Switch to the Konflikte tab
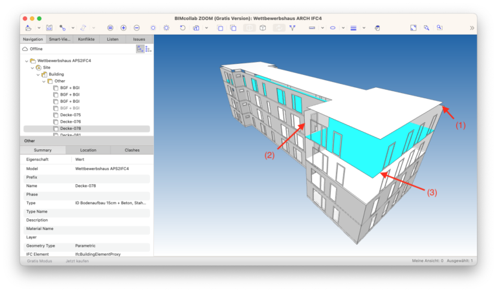 coord(86,39)
